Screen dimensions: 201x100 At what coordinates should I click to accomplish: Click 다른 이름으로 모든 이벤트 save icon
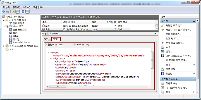tap(162, 56)
